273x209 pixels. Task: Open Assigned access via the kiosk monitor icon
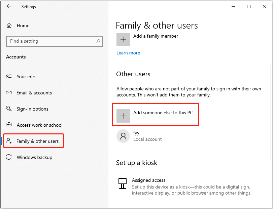[x=122, y=183]
